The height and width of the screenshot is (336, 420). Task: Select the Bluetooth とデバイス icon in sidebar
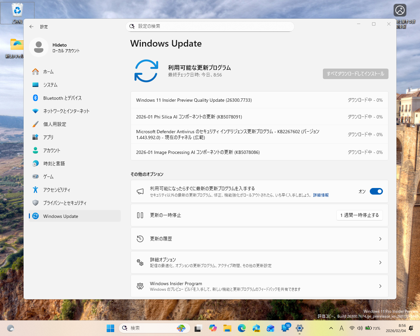35,98
